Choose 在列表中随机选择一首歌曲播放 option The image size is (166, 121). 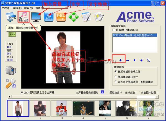pos(116,82)
